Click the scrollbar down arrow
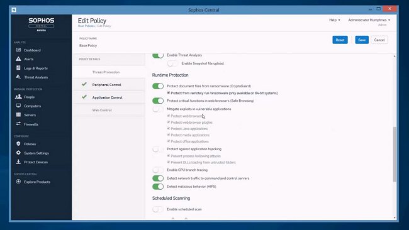The image size is (409, 230). point(395,218)
